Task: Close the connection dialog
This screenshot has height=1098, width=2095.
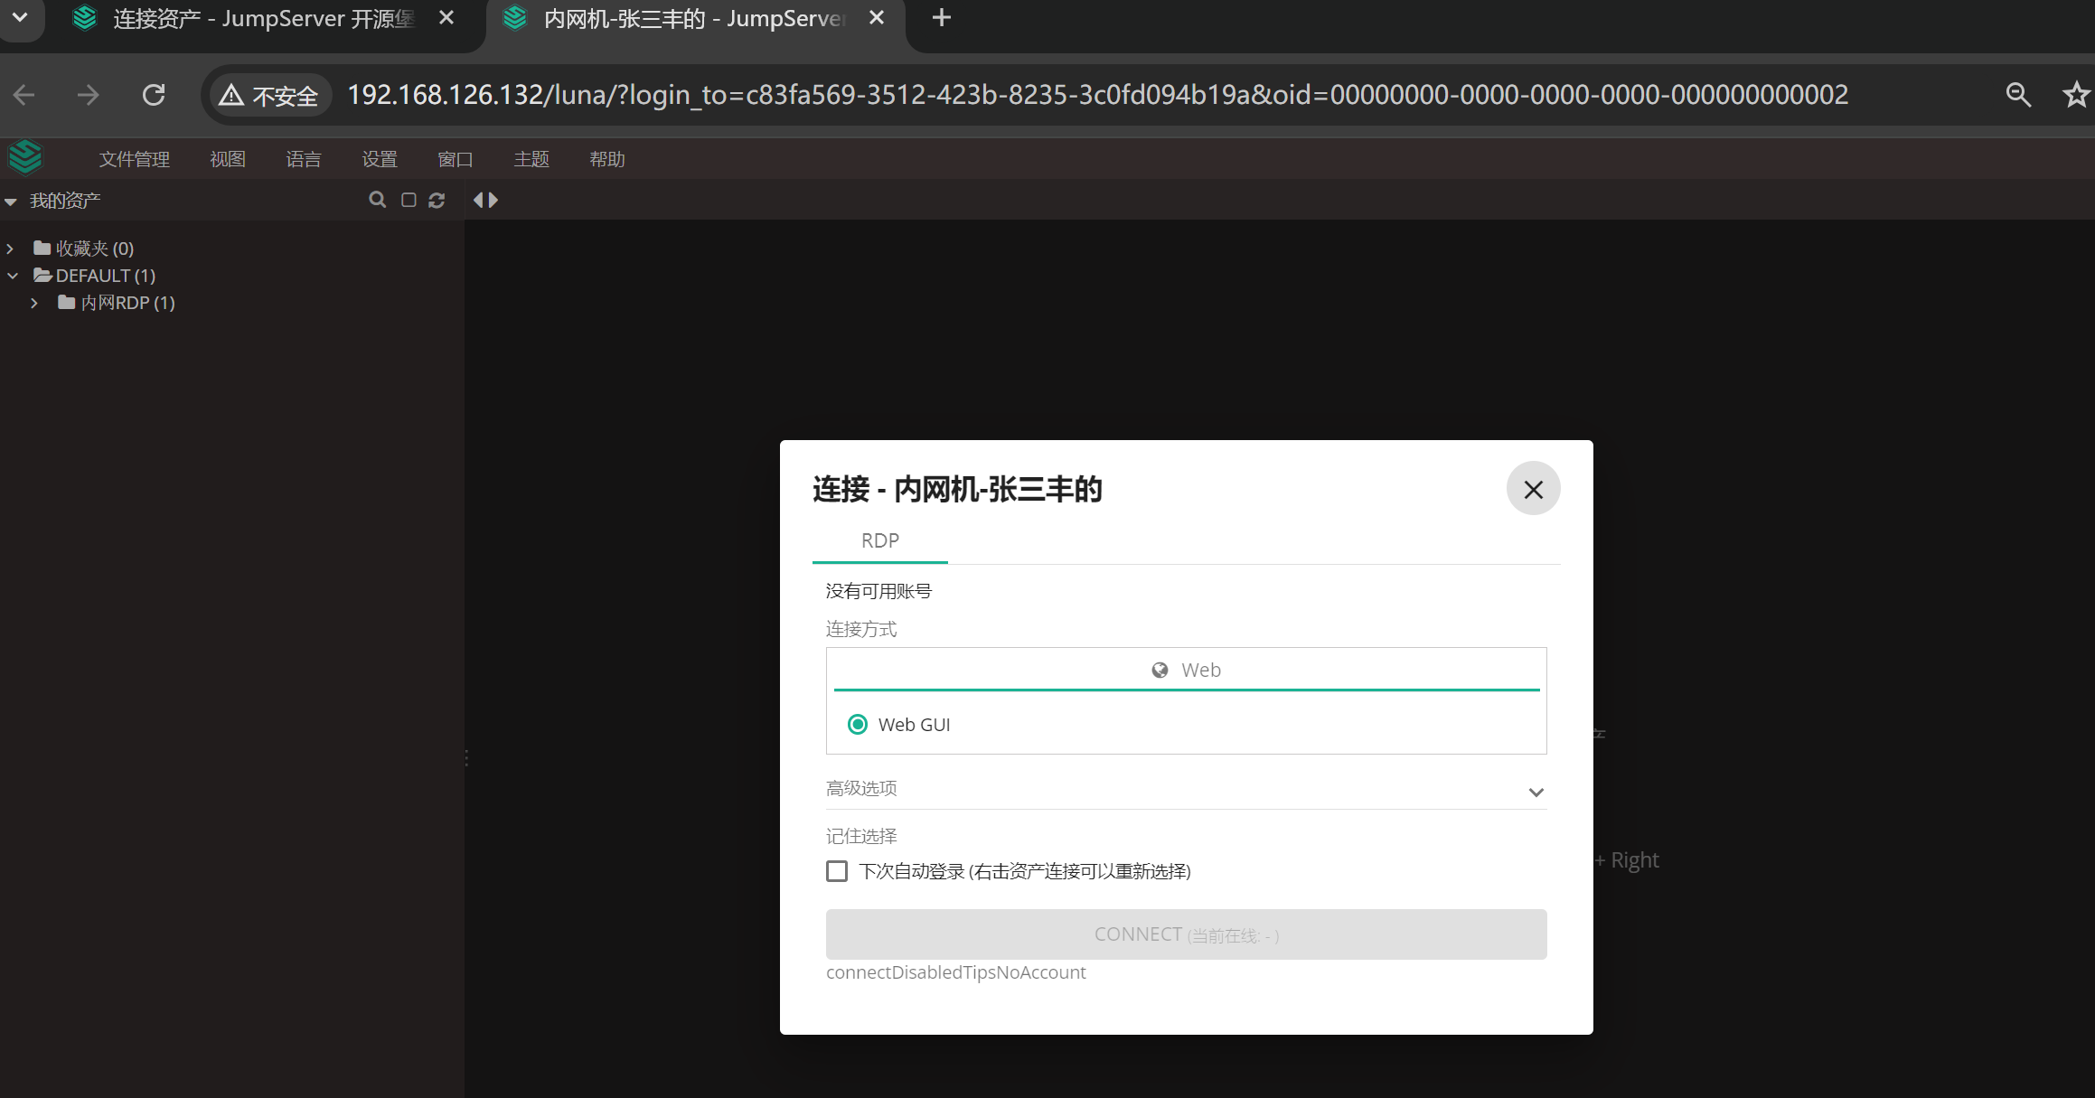Action: point(1533,489)
